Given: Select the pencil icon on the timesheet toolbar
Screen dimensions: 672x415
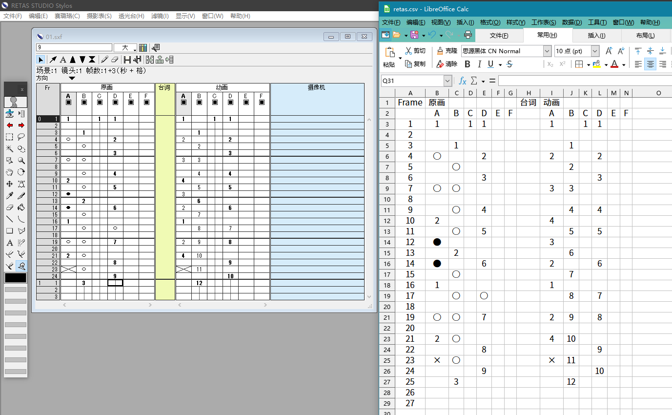Looking at the screenshot, I should click(104, 59).
